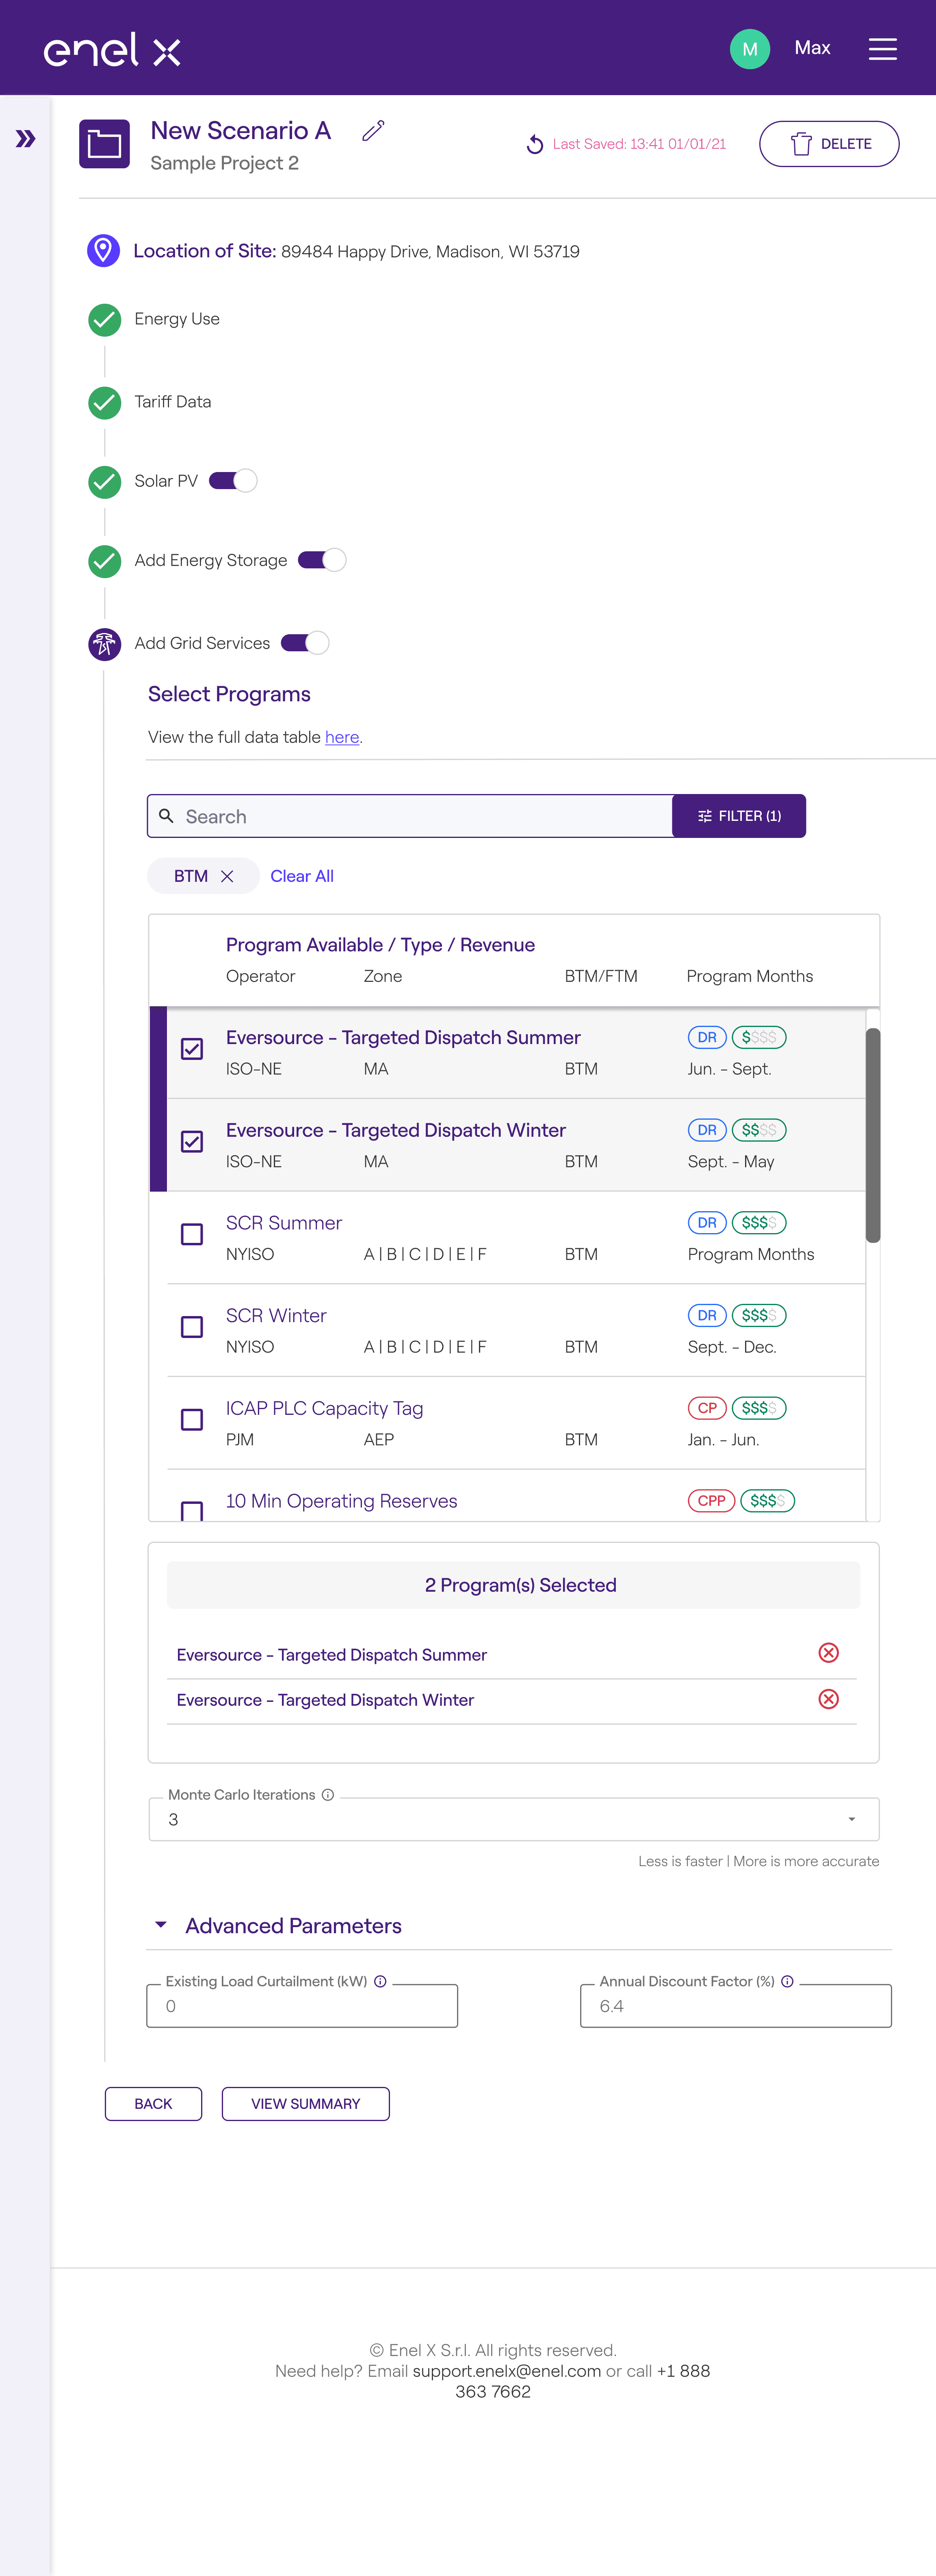Screen dimensions: 936x2576
Task: Click the Enel X logo
Action: (x=112, y=49)
